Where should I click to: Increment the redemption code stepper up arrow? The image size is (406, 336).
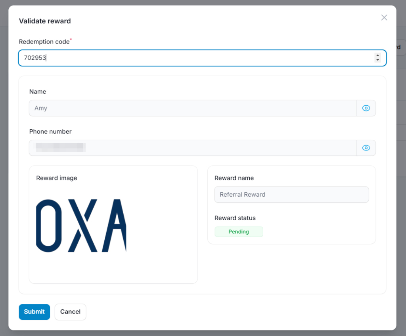(x=377, y=55)
